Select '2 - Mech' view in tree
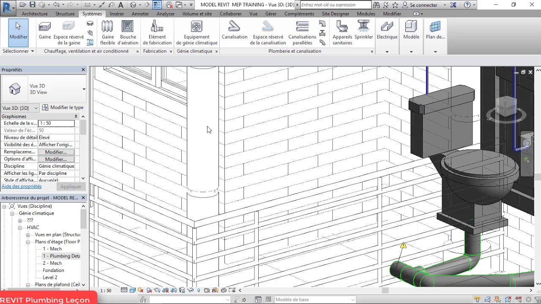Viewport: 541px width, 304px height. click(52, 263)
